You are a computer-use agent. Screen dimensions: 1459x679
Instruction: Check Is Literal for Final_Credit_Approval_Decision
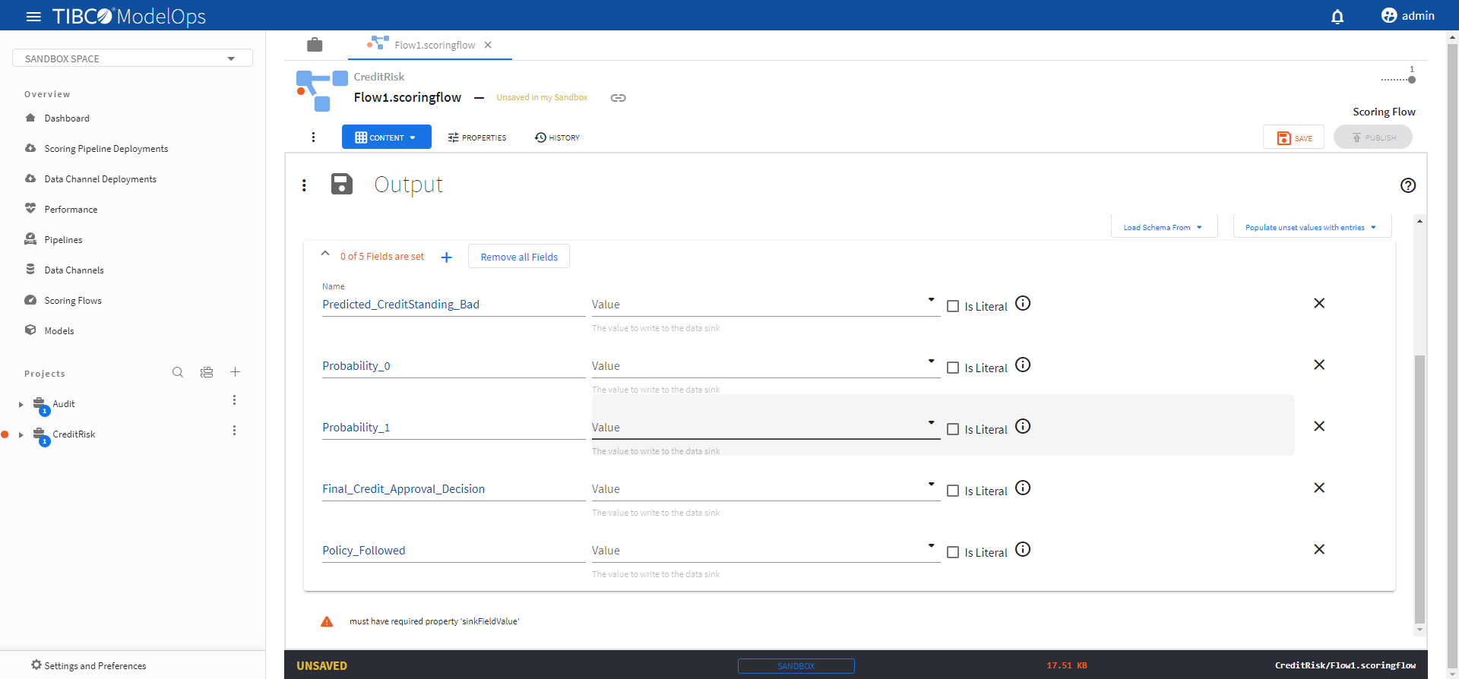[x=953, y=491]
